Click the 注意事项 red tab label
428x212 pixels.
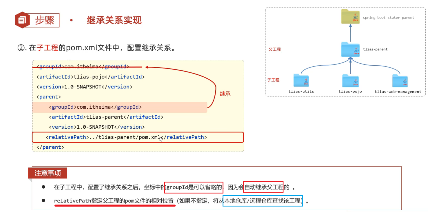pyautogui.click(x=48, y=173)
